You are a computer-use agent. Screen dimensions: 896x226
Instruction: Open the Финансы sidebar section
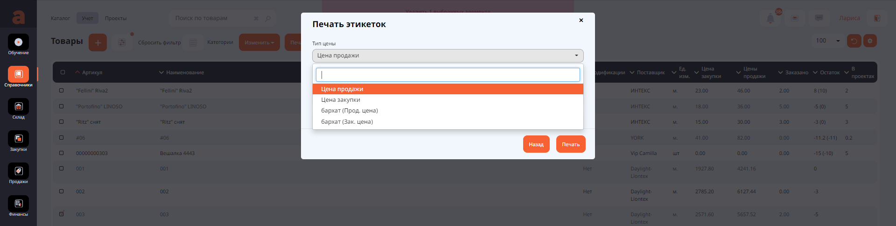[18, 204]
